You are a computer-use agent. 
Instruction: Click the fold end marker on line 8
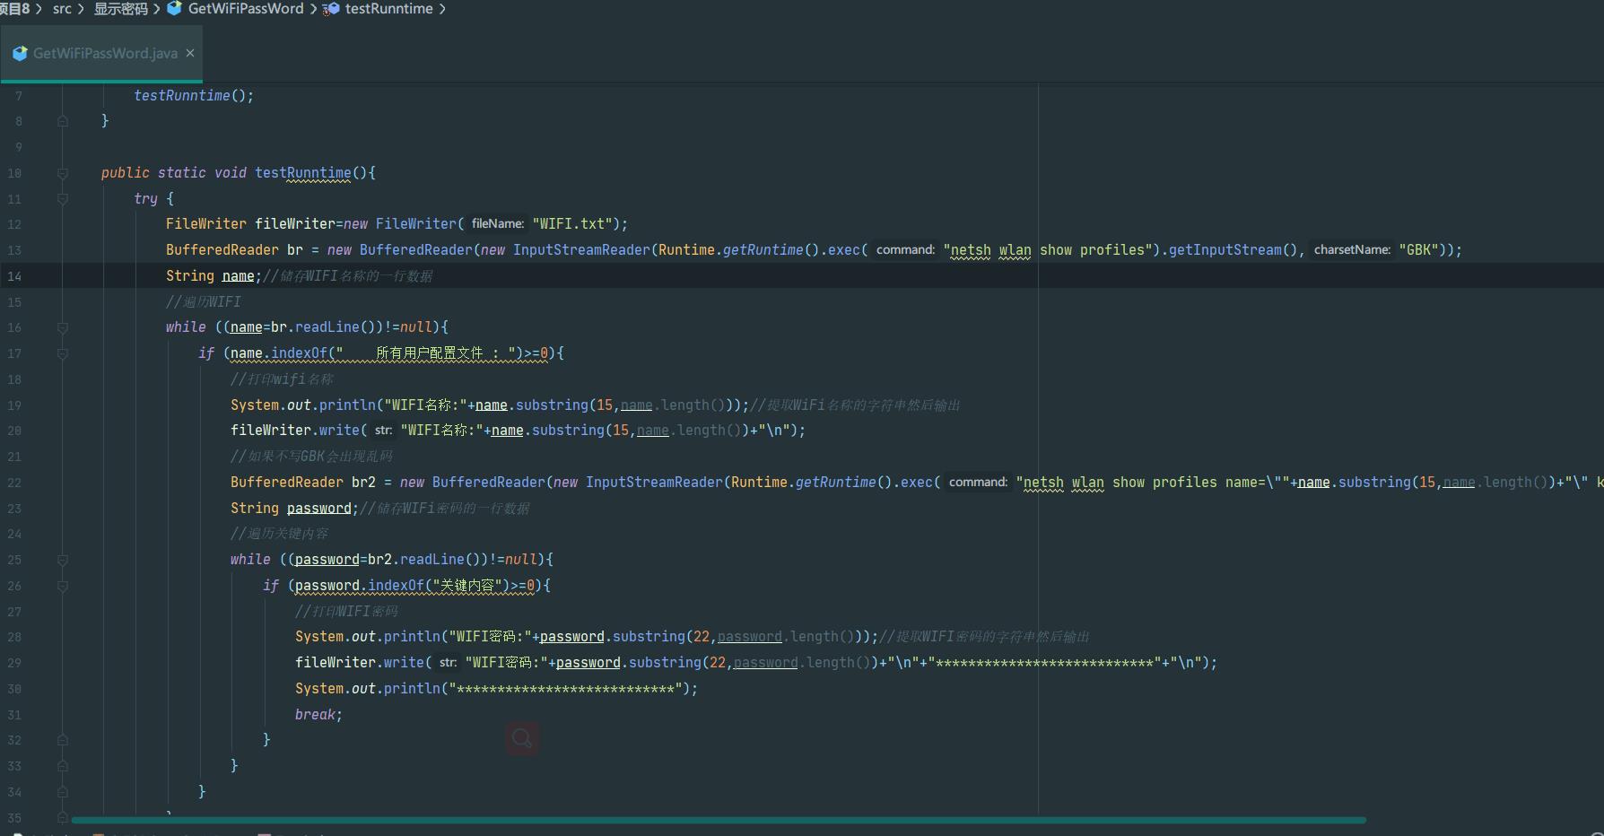pyautogui.click(x=63, y=121)
